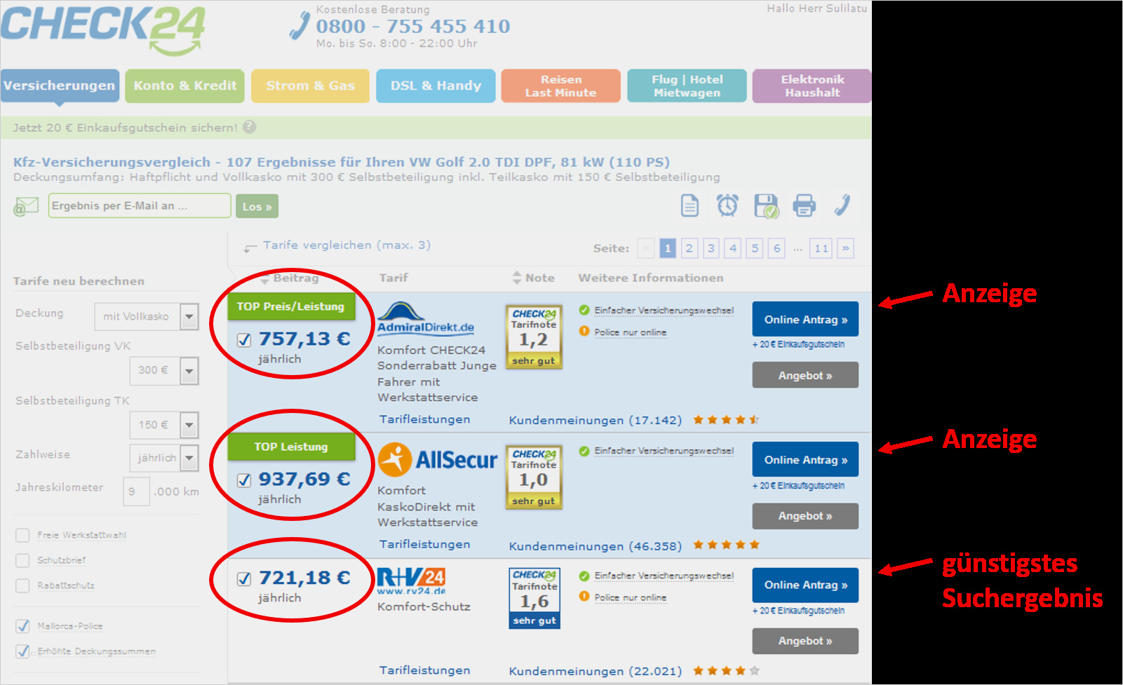1123x685 pixels.
Task: Click Angebot for AllSecur
Action: (805, 516)
